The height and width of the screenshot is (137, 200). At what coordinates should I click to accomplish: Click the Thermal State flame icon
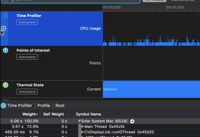coord(5,85)
